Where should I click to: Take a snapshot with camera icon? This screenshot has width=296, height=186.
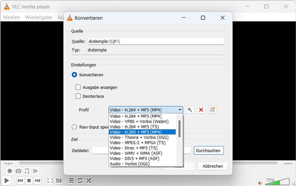coord(18,171)
